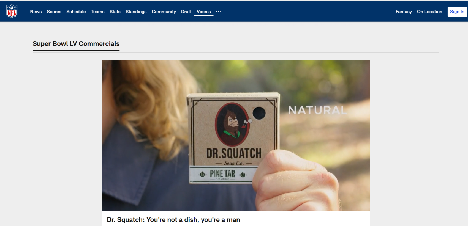Click the NATURAL text in the video
The height and width of the screenshot is (226, 468).
(x=318, y=110)
